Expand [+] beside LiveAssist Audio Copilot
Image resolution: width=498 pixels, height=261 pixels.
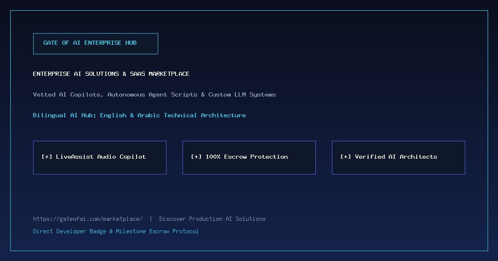(47, 157)
